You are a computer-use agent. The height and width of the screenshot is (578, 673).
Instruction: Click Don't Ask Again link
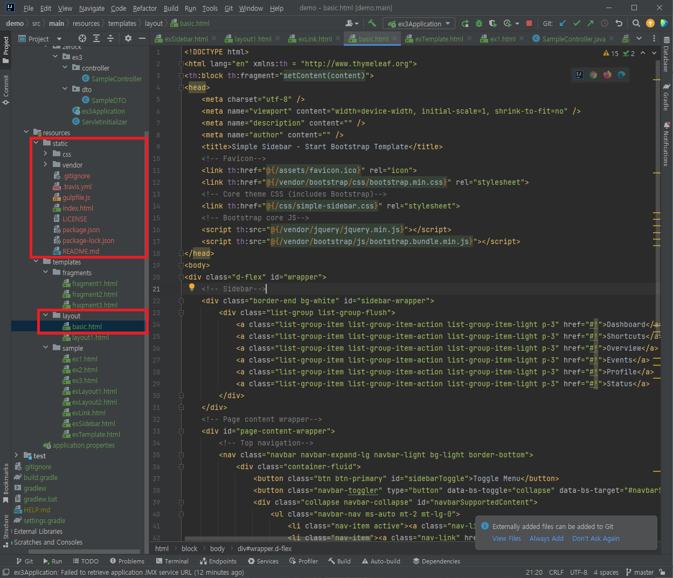coord(595,538)
